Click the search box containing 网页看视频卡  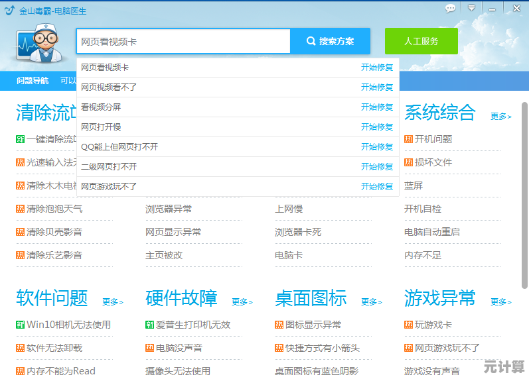[x=183, y=41]
